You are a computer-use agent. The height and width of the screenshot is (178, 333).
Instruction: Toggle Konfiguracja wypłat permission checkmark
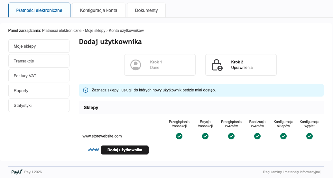point(310,136)
